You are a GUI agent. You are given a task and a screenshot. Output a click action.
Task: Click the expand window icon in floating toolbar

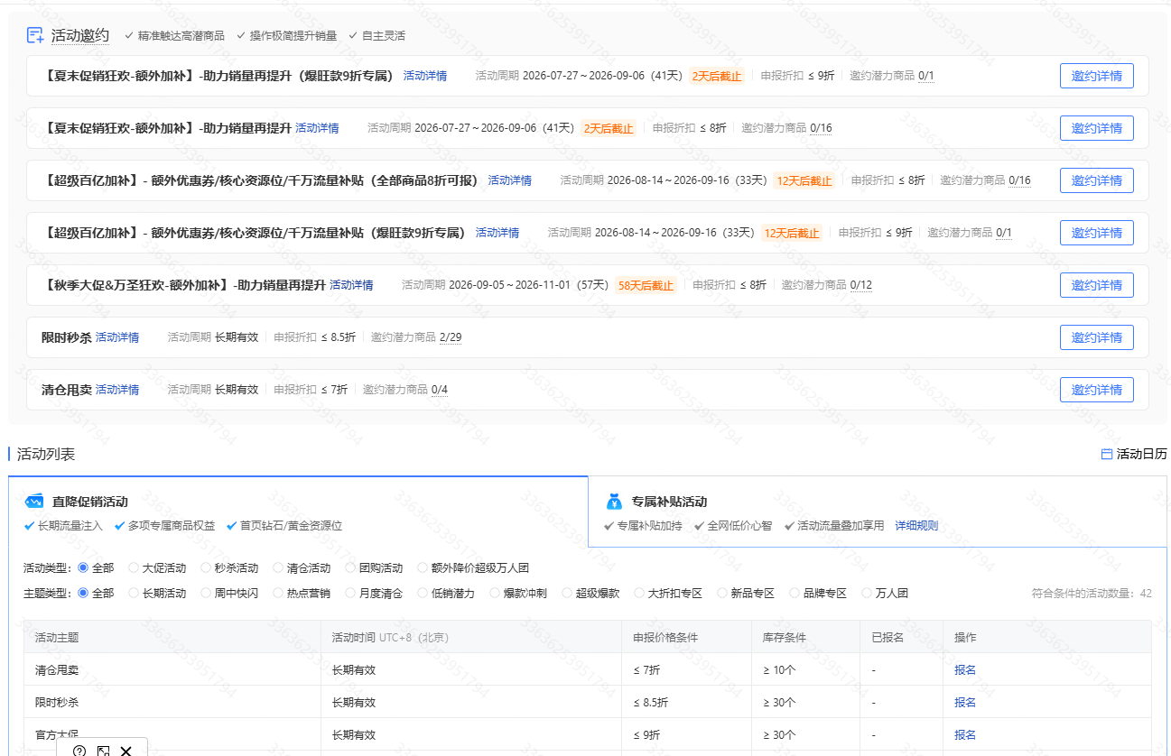[x=104, y=751]
